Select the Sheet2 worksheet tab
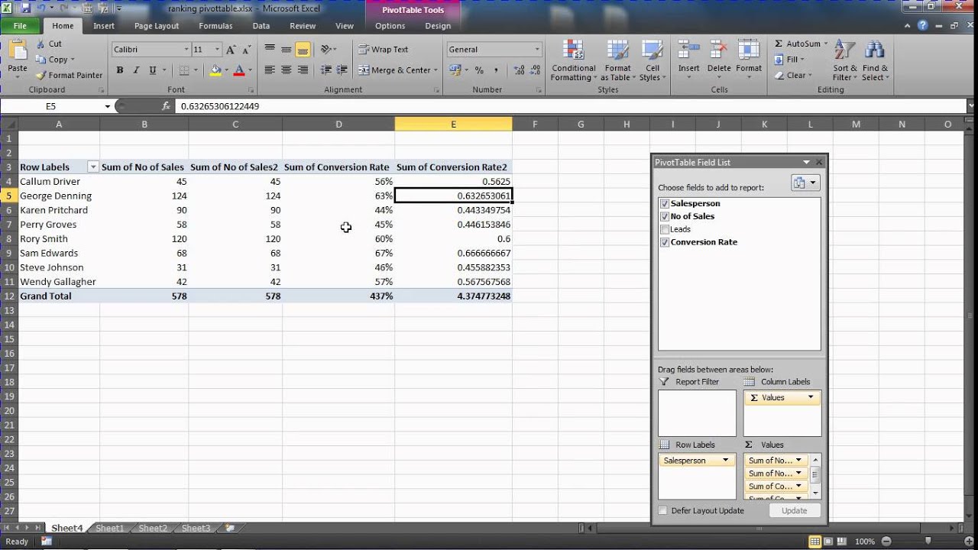This screenshot has height=550, width=978. point(152,527)
